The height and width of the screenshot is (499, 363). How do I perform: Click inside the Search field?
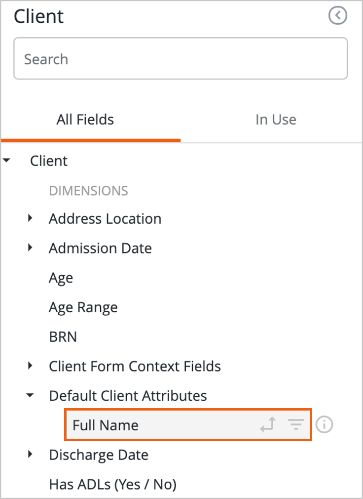tap(180, 59)
